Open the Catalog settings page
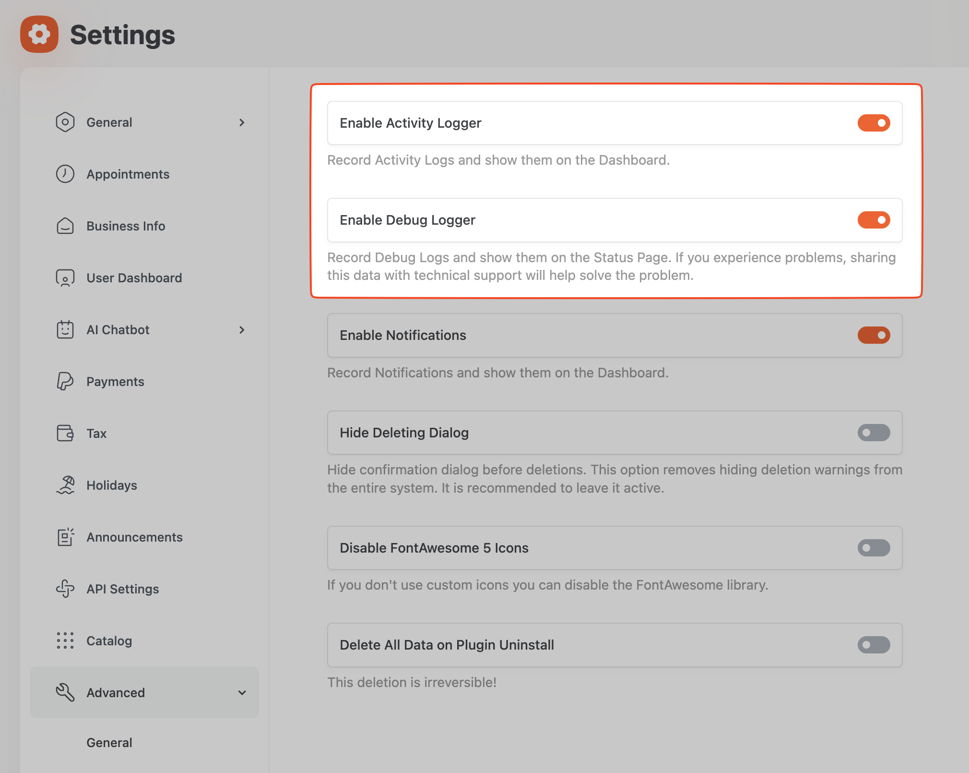The image size is (969, 773). pos(109,640)
